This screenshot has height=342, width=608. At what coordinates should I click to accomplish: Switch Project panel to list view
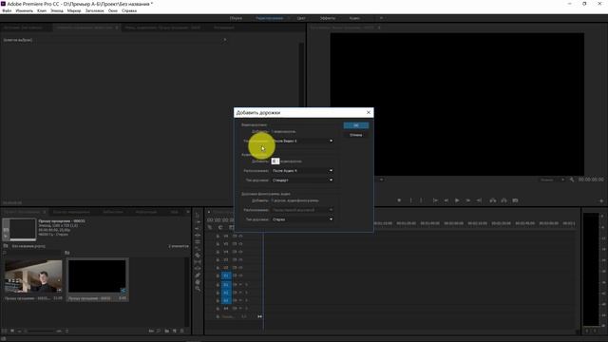(x=5, y=331)
